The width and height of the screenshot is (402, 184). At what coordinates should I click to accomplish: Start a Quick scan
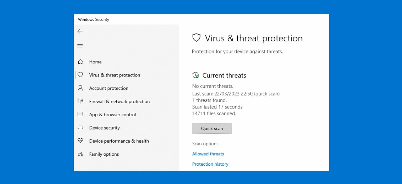pos(212,128)
